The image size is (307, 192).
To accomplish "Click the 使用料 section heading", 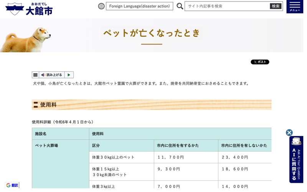I will tap(152, 104).
